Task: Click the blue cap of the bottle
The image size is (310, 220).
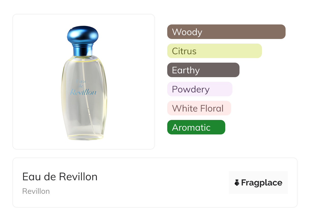Action: pos(83,35)
